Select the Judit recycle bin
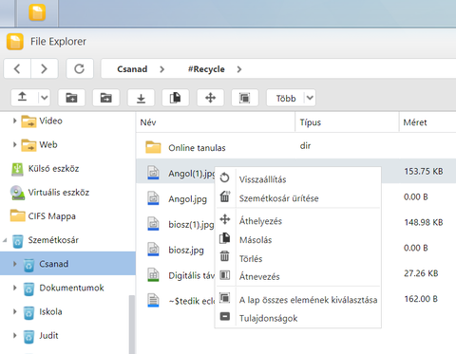 (48, 336)
